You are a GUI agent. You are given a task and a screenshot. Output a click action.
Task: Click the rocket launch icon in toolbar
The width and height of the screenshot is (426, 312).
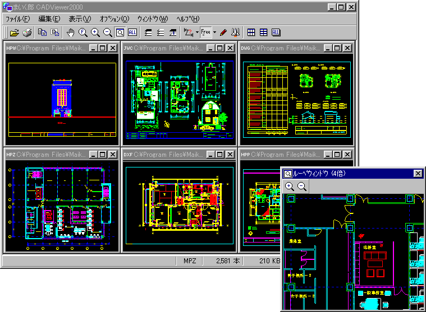235,32
